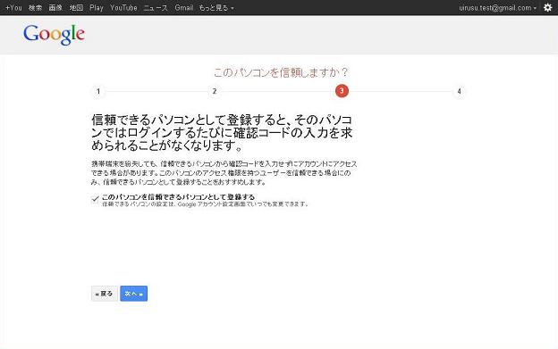Viewport: 558px width, 349px height.
Task: Click the 戻る back button
Action: click(105, 294)
